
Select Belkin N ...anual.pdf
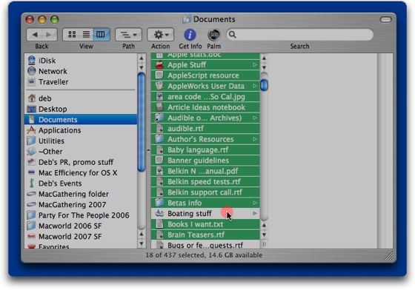205,171
